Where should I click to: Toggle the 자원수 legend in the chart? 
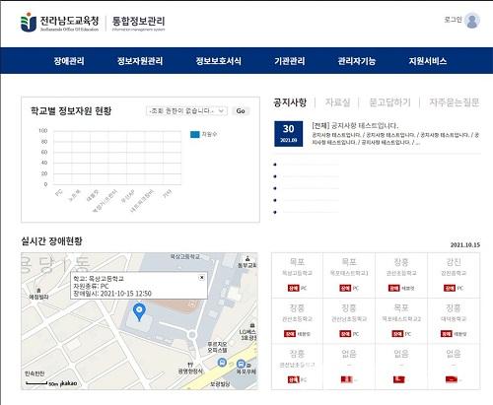click(203, 134)
